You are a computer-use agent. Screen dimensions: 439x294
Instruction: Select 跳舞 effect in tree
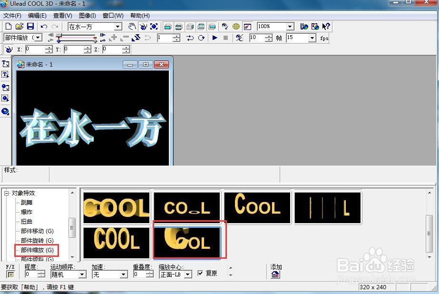pyautogui.click(x=27, y=203)
